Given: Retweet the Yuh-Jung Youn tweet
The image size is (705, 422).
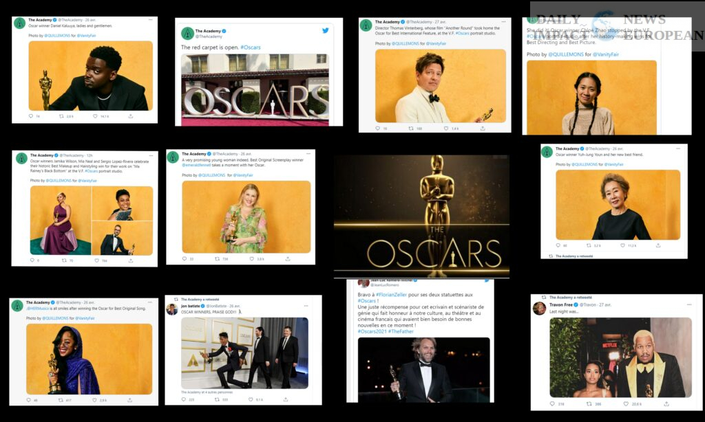Looking at the screenshot, I should coord(589,245).
